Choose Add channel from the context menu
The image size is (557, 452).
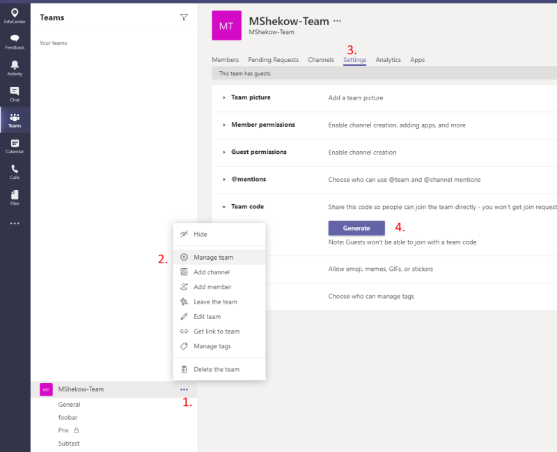click(x=219, y=272)
